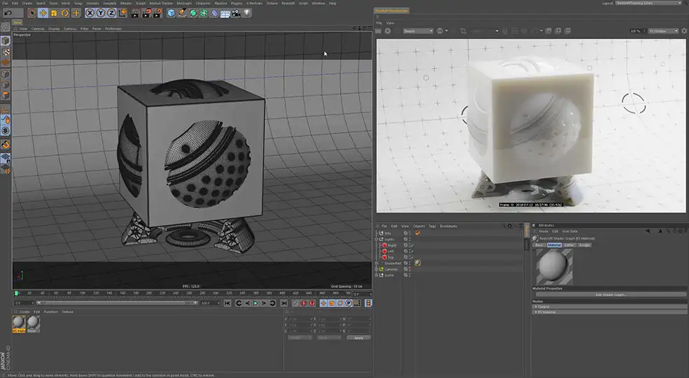Switch to Assign tab in Attributes

tap(584, 245)
